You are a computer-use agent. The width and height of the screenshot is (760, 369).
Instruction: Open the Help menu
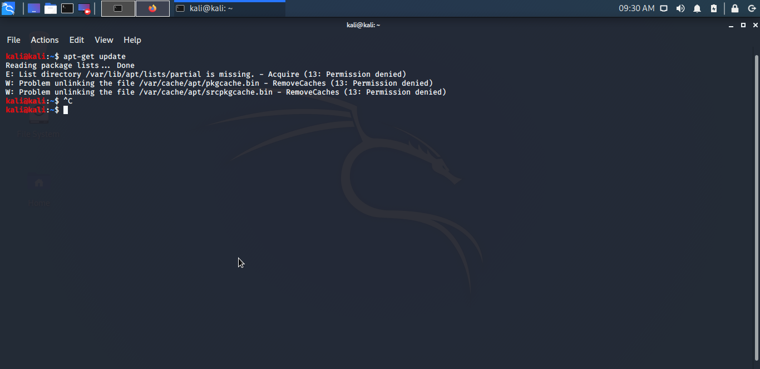(132, 40)
